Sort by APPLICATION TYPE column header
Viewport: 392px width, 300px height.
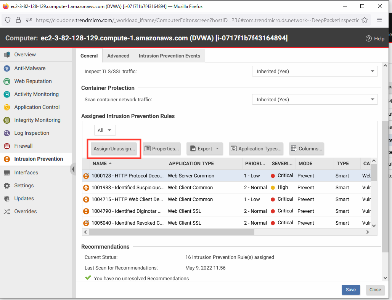191,163
